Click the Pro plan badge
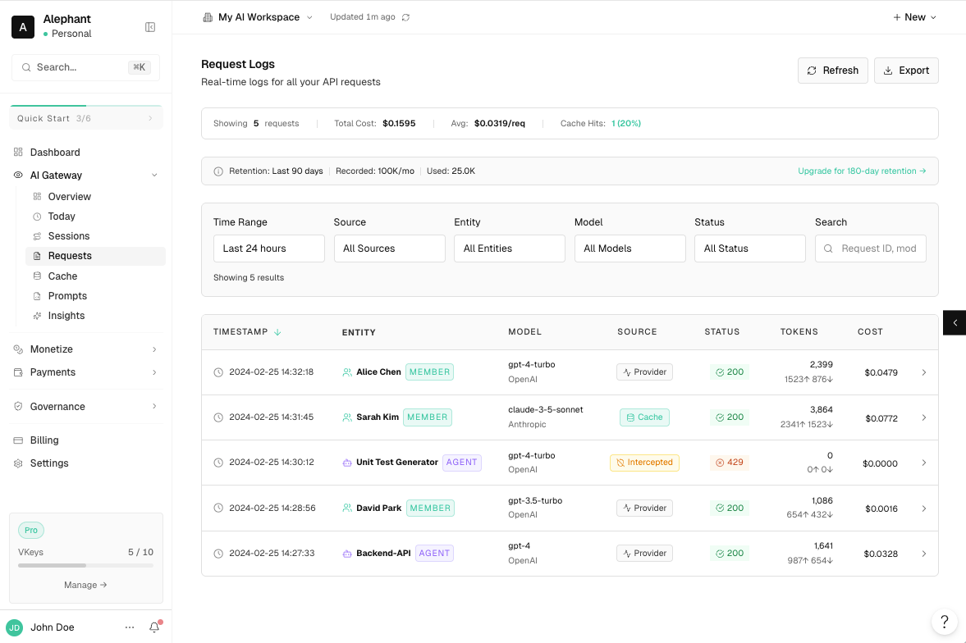This screenshot has height=643, width=966. tap(31, 531)
